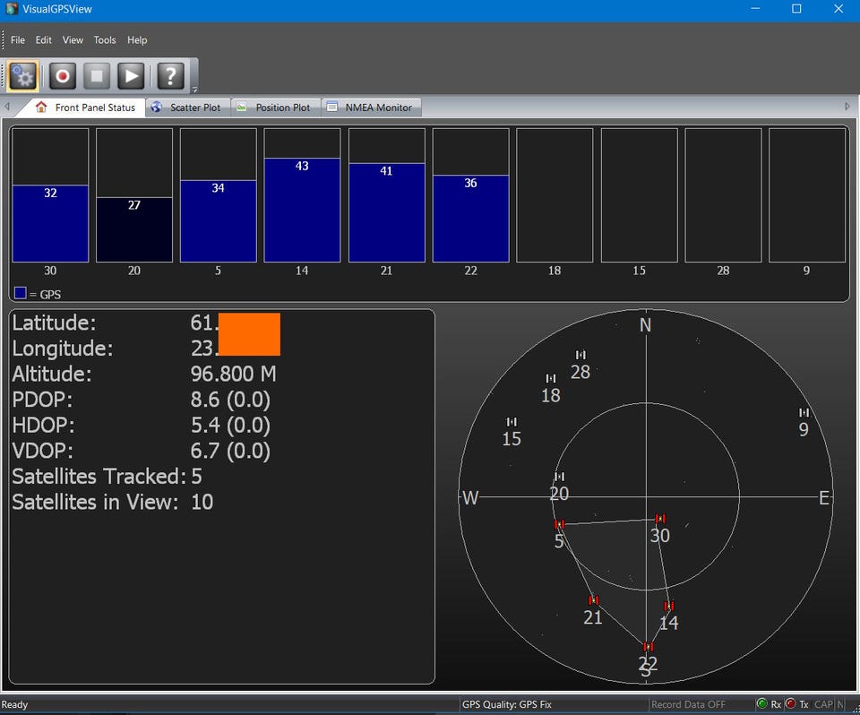Click the Altitude value 96.800 M

[x=234, y=375]
